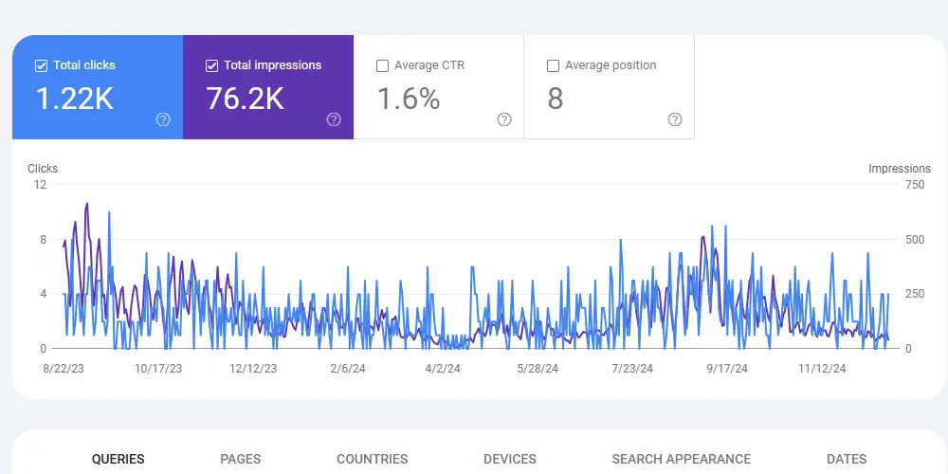Click the 500 impressions axis value

pos(916,240)
